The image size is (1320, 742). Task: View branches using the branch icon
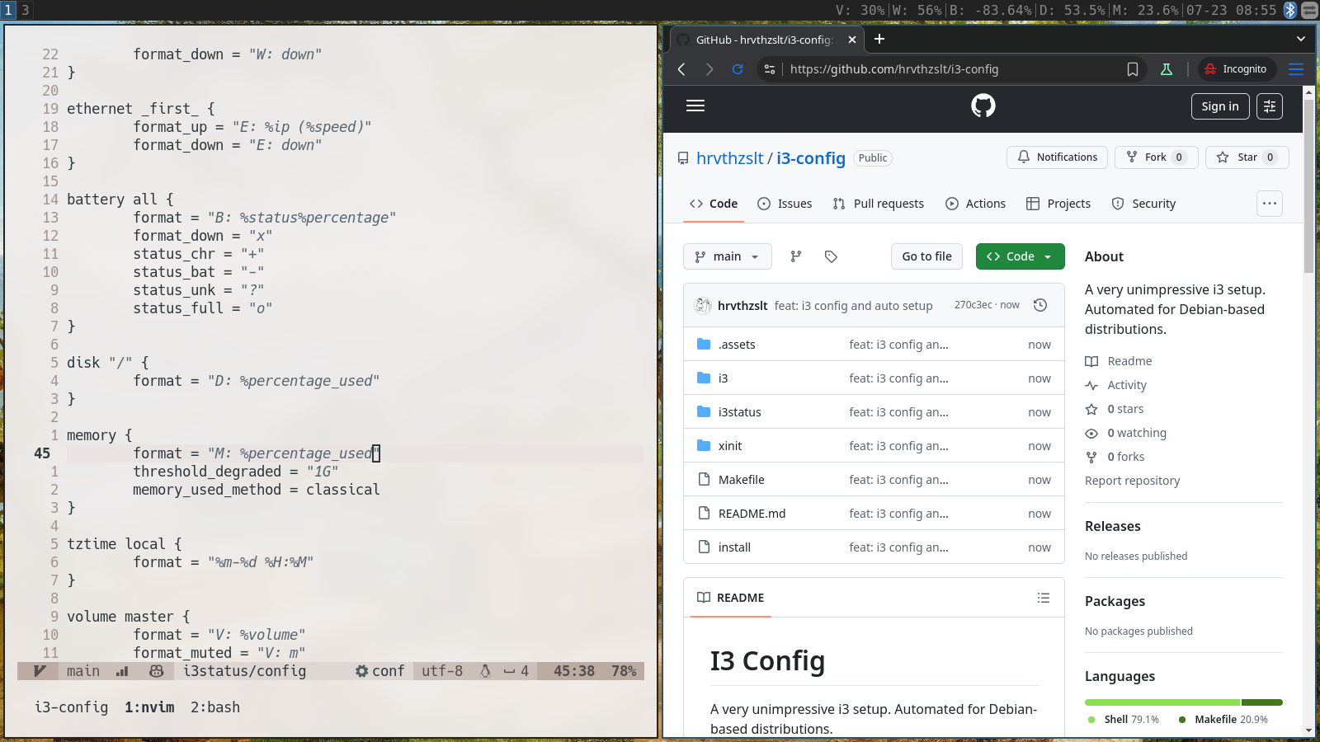795,256
